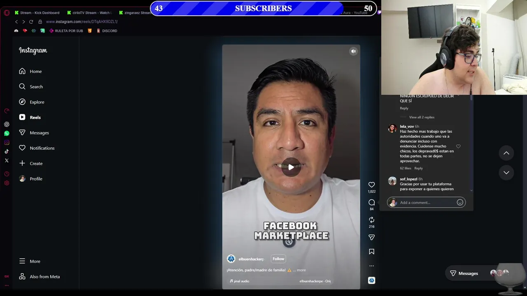Click the site security lock icon
This screenshot has width=527, height=296.
click(x=40, y=22)
